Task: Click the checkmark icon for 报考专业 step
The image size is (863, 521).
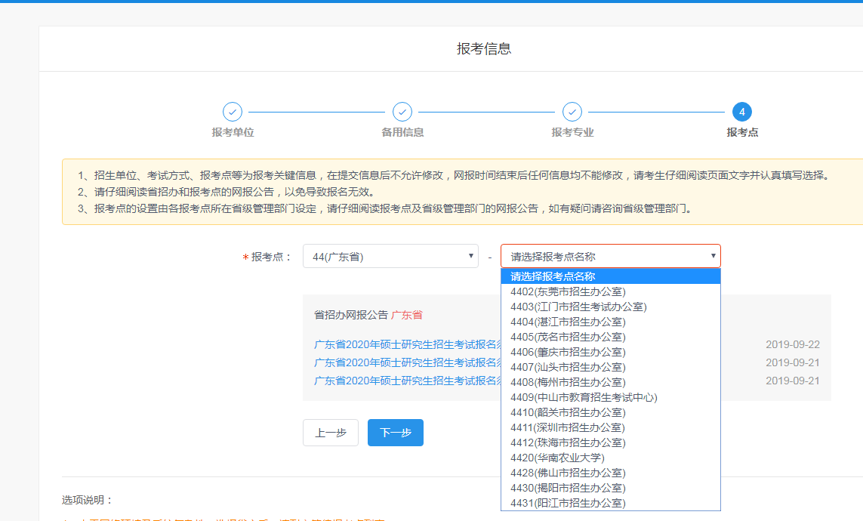Action: point(572,111)
